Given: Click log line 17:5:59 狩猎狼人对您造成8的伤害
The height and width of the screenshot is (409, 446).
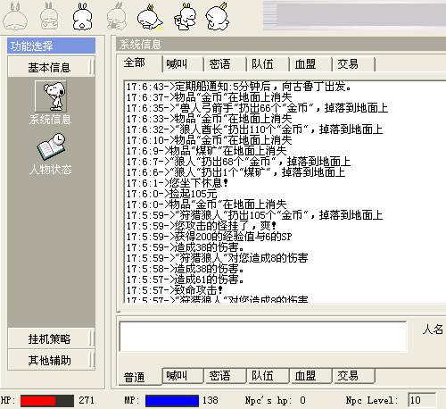Looking at the screenshot, I should 217,258.
